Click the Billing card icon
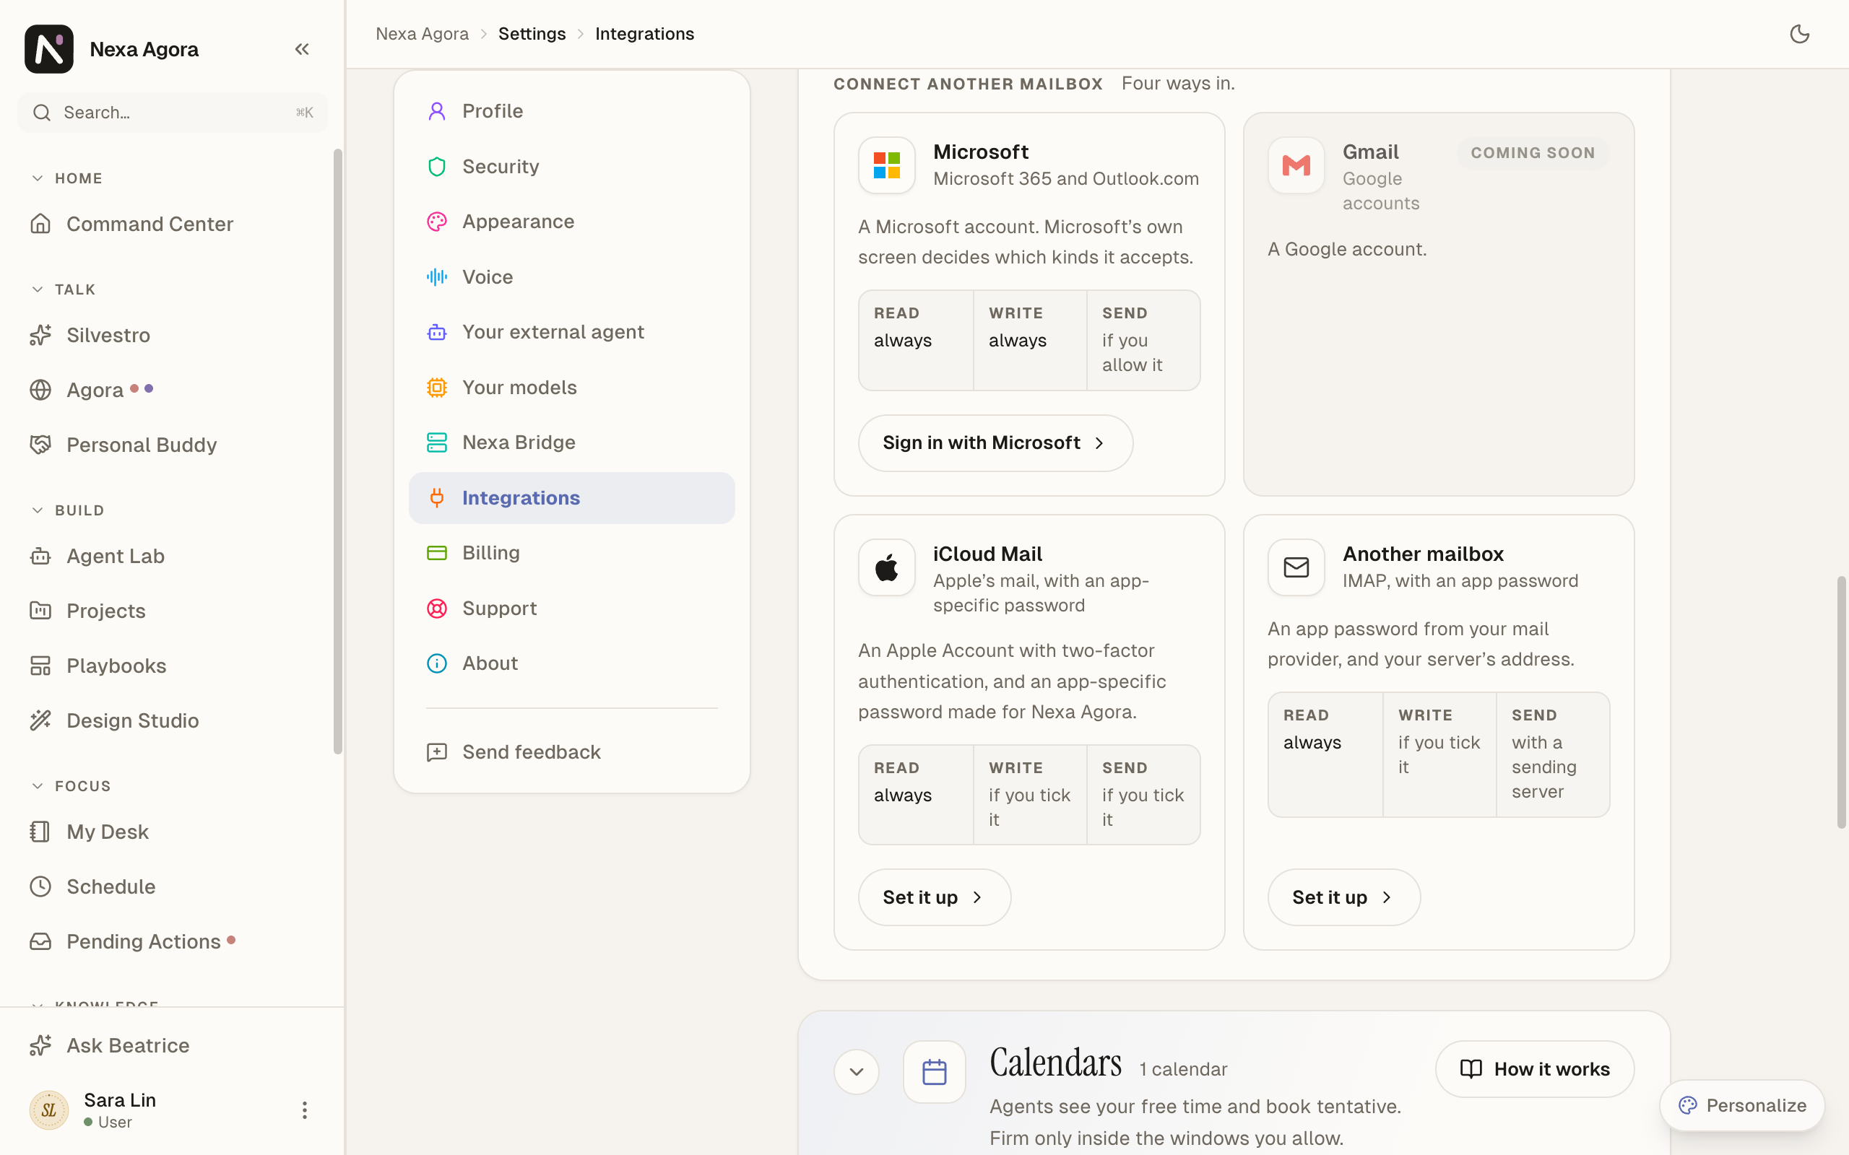Screen dimensions: 1849x1155 coord(436,553)
